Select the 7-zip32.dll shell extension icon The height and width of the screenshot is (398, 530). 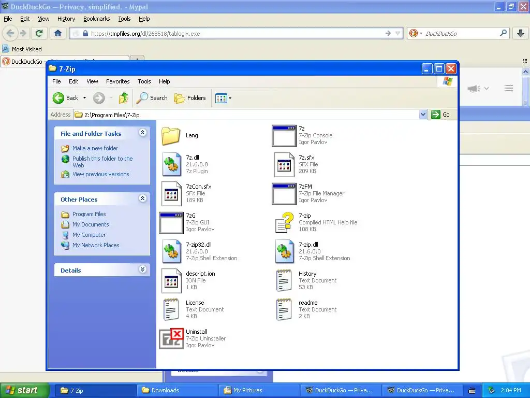click(171, 251)
